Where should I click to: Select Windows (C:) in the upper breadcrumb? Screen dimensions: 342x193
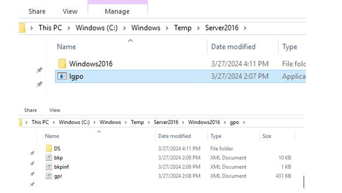click(97, 28)
